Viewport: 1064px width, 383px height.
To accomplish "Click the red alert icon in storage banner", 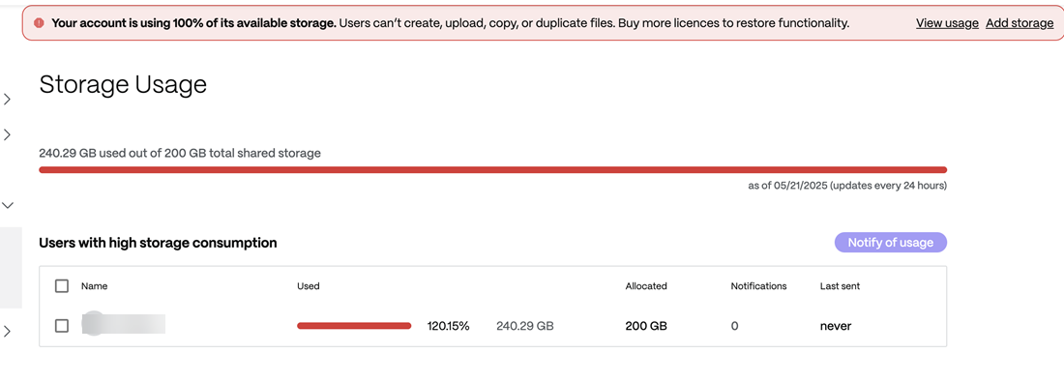I will (39, 23).
